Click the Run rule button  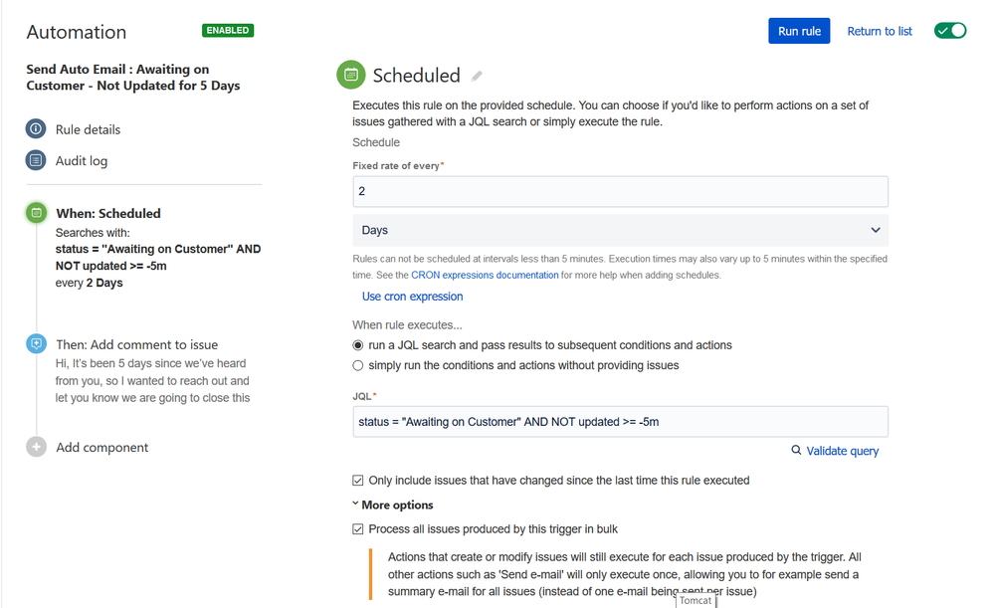799,31
